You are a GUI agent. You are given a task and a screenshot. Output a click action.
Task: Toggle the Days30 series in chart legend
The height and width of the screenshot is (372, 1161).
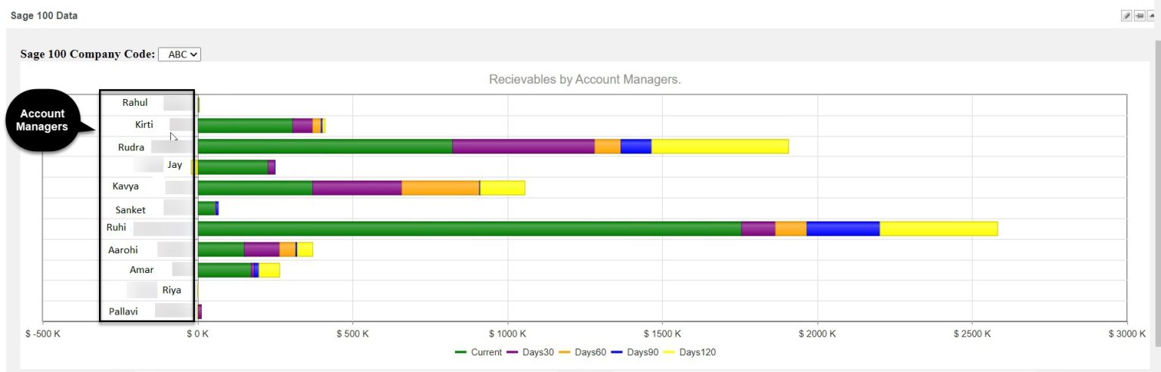click(530, 352)
